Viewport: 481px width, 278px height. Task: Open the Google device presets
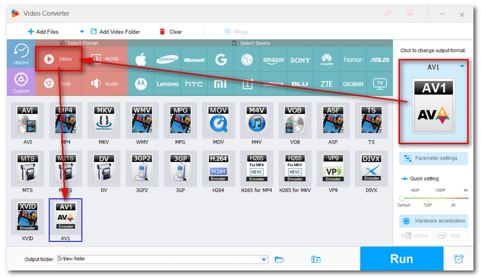coord(221,59)
